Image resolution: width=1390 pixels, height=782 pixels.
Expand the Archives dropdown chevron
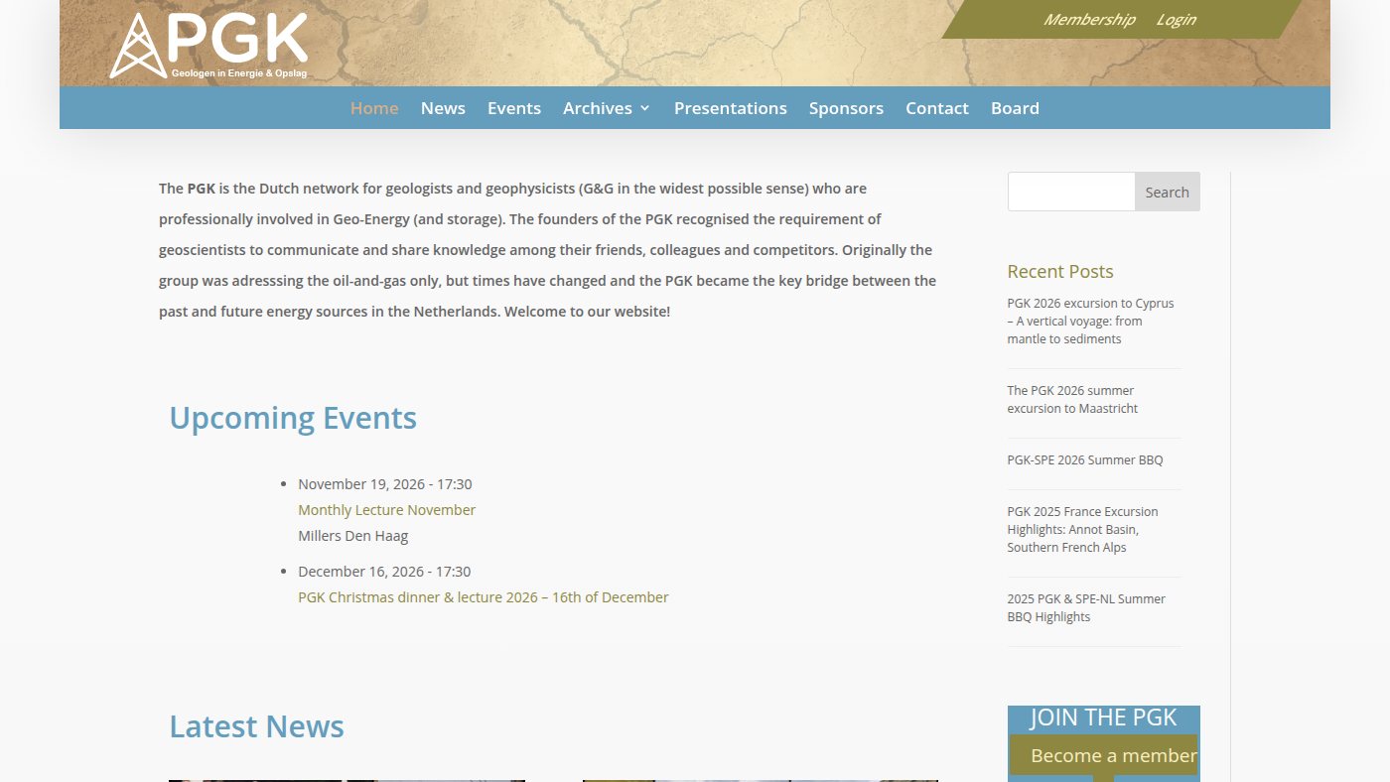point(645,108)
